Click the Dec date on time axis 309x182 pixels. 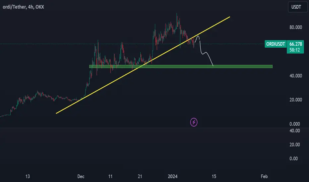(81, 176)
